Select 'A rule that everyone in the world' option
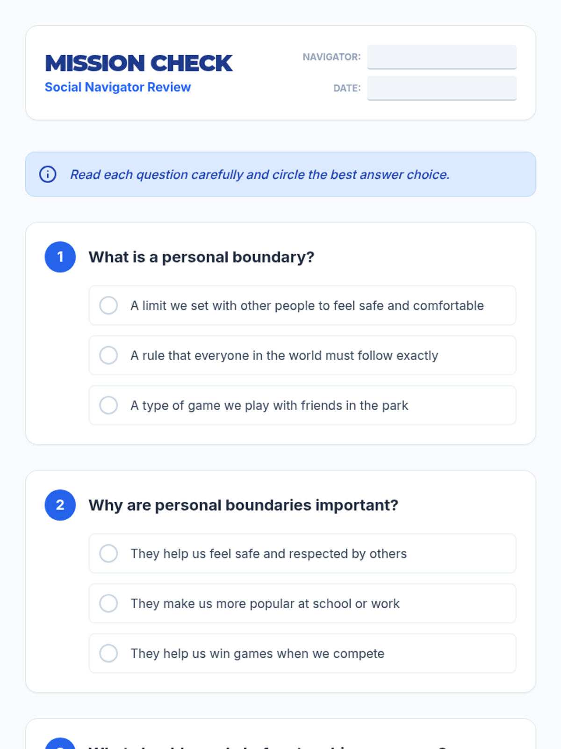The height and width of the screenshot is (749, 561). coord(108,355)
